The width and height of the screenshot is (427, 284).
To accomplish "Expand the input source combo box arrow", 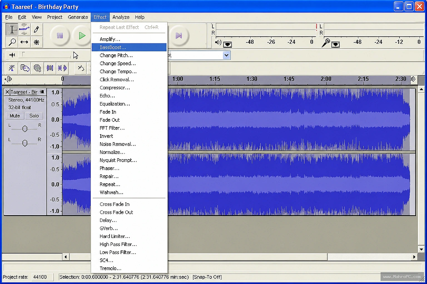I will click(x=226, y=55).
